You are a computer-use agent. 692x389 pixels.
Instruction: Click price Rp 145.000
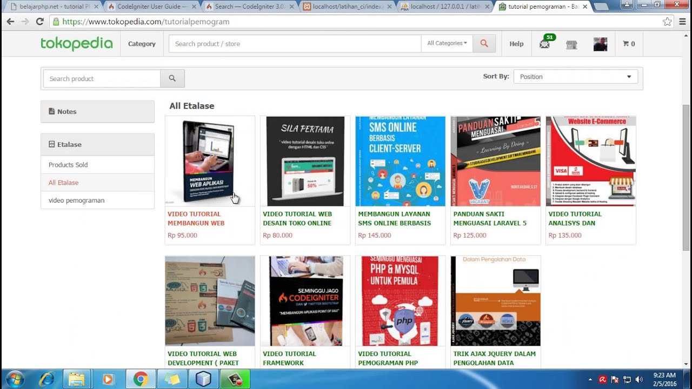pyautogui.click(x=374, y=236)
